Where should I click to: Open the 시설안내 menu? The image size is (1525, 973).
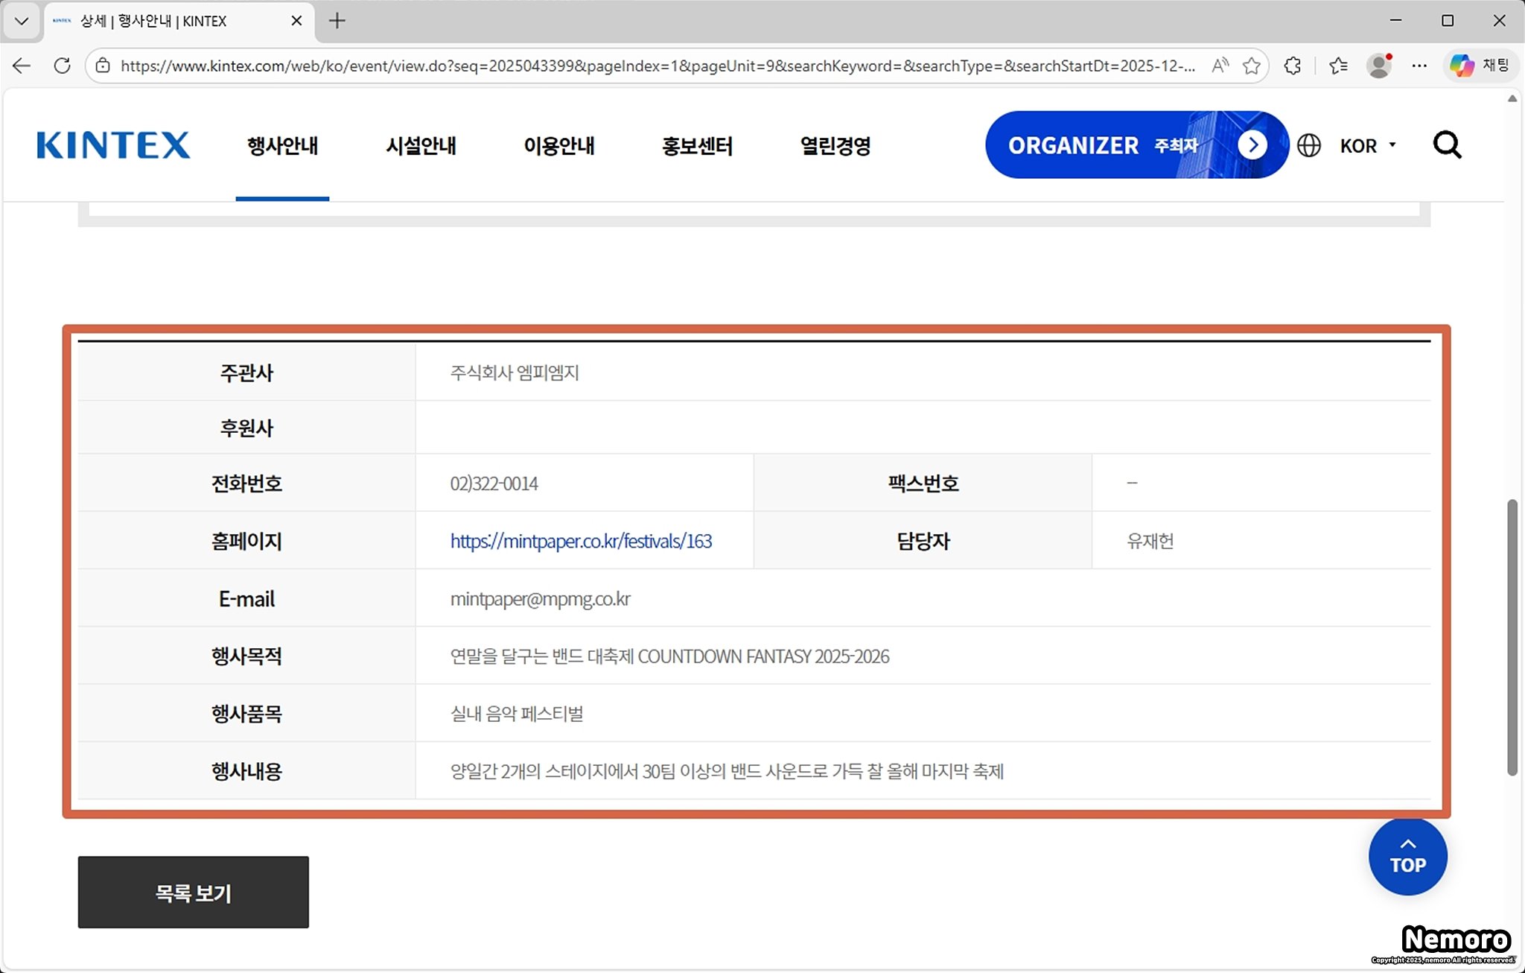(x=421, y=146)
